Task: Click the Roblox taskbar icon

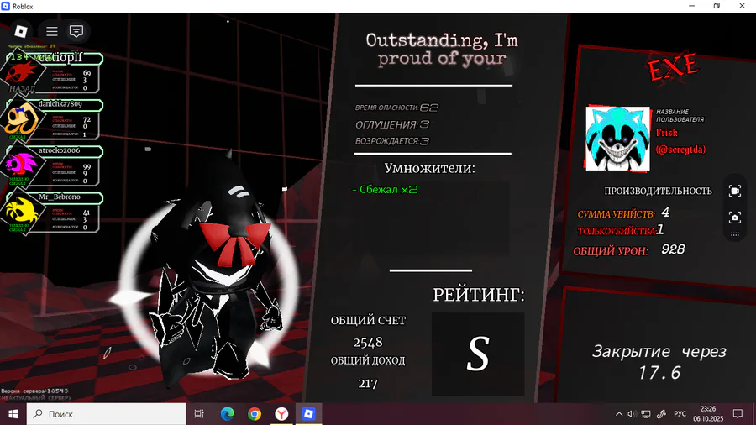Action: pyautogui.click(x=308, y=414)
